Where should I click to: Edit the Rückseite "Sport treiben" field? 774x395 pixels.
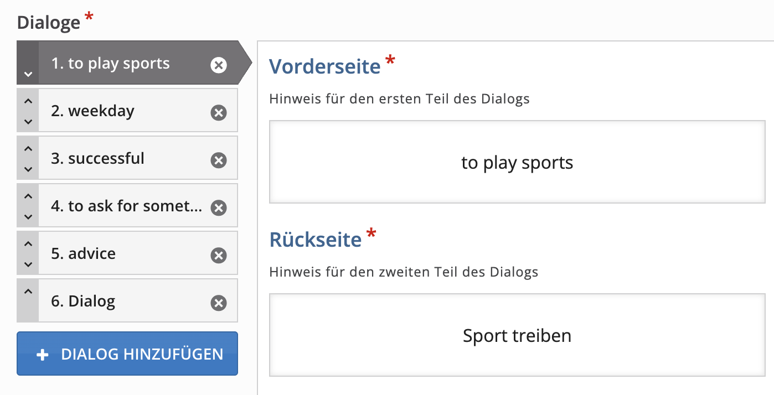[x=517, y=335]
